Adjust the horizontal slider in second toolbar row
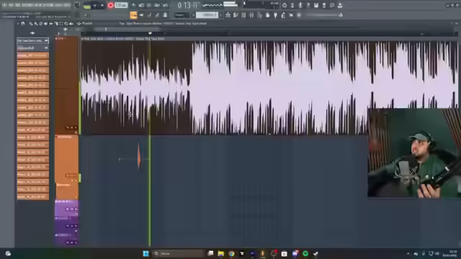Image resolution: width=461 pixels, height=259 pixels. [x=323, y=15]
